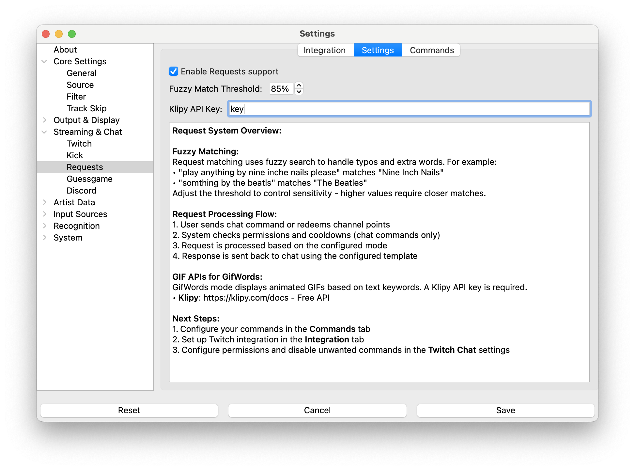Select Streaming & Chat in sidebar
This screenshot has height=470, width=635.
click(88, 132)
